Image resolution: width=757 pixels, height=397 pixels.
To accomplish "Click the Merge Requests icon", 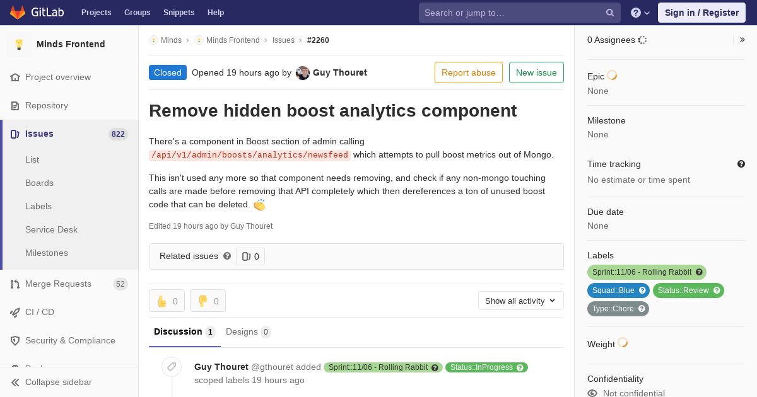I will click(15, 284).
